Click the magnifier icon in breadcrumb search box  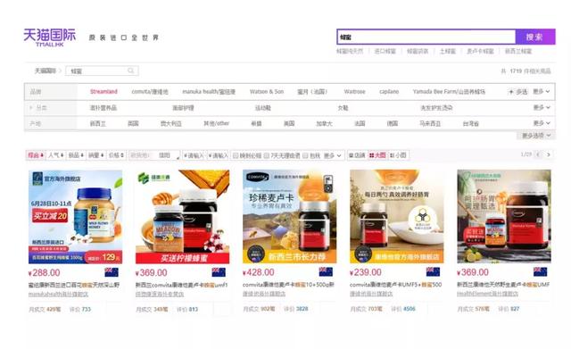[131, 71]
